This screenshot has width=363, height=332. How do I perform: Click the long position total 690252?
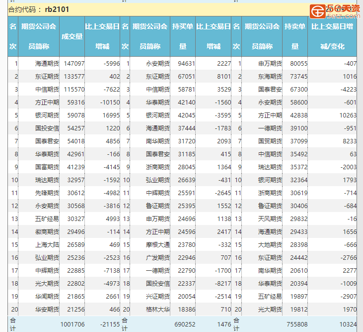pyautogui.click(x=184, y=325)
